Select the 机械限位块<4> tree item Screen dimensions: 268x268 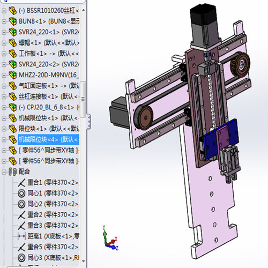coord(49,139)
